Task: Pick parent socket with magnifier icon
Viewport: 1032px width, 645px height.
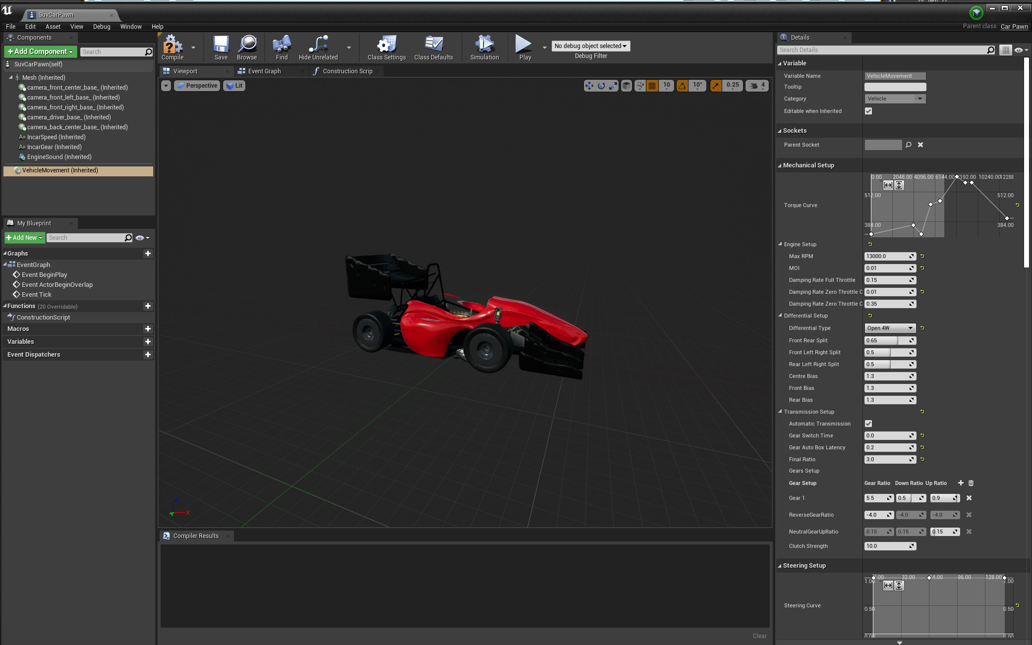Action: (909, 145)
